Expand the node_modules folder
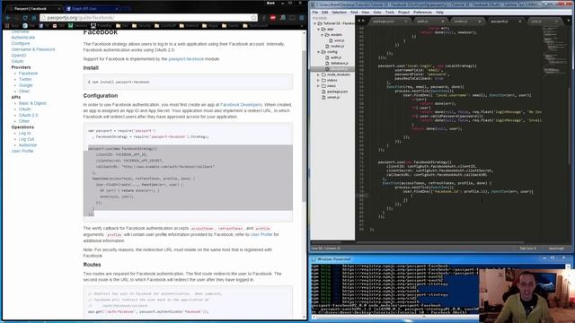The image size is (575, 323). 319,74
